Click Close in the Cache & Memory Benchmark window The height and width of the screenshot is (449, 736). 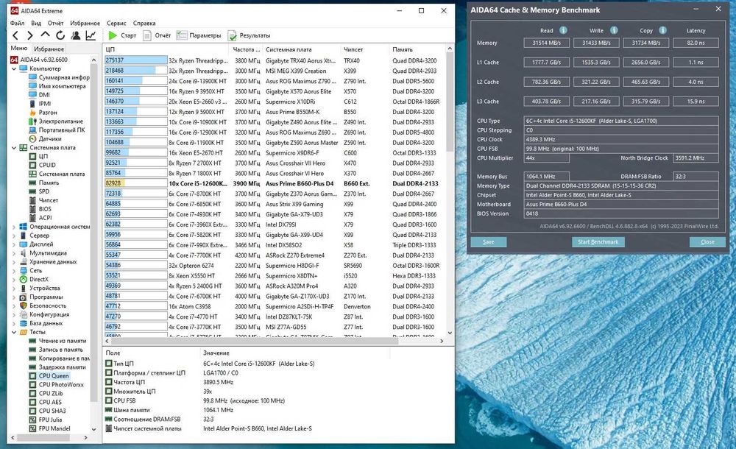707,242
